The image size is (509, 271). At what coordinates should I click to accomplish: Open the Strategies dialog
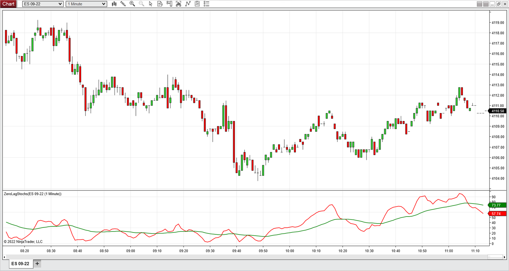pyautogui.click(x=188, y=4)
